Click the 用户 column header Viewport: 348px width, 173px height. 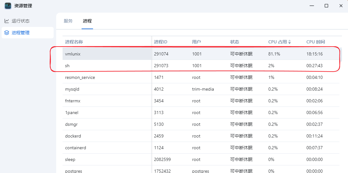[x=197, y=42]
